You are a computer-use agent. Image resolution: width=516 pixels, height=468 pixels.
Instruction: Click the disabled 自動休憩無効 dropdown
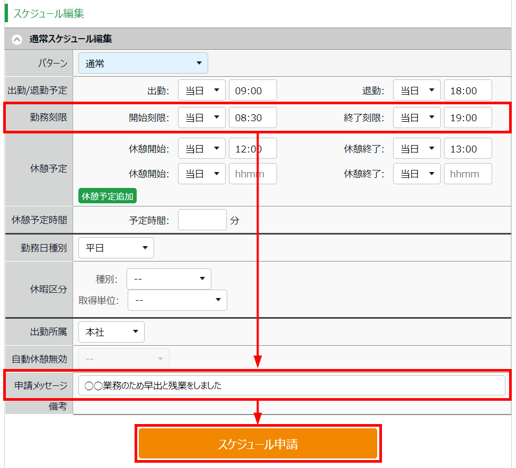coord(124,358)
